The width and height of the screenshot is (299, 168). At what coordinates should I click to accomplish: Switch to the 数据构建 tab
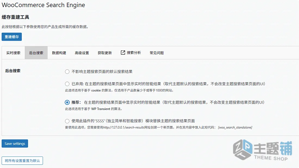tap(59, 53)
